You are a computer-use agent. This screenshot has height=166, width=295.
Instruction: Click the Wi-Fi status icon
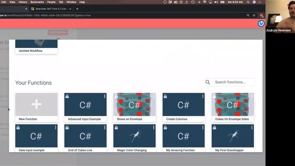[205, 2]
